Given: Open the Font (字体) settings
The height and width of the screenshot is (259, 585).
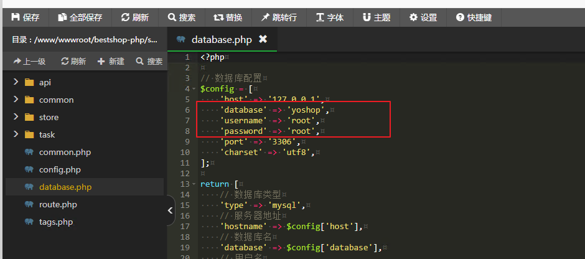Looking at the screenshot, I should pos(329,17).
